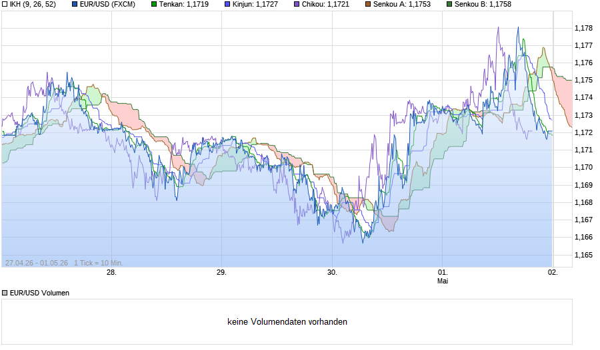Click the dark green Senkou B swatch
The image size is (600, 350).
tap(449, 4)
